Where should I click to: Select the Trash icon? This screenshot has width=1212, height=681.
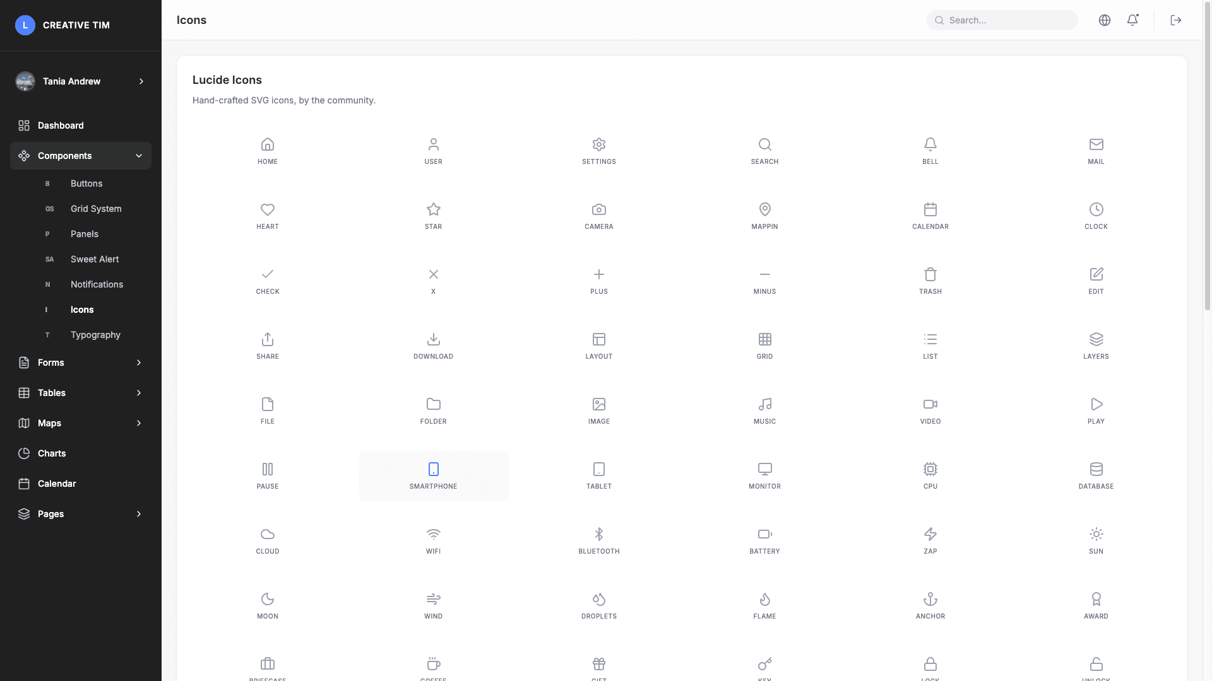pyautogui.click(x=930, y=279)
